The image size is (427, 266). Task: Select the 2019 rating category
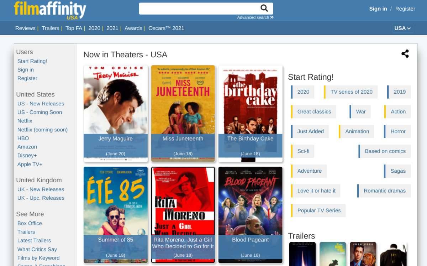pyautogui.click(x=399, y=92)
